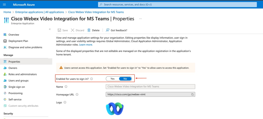Click the Microsoft Azure home title

24,5
